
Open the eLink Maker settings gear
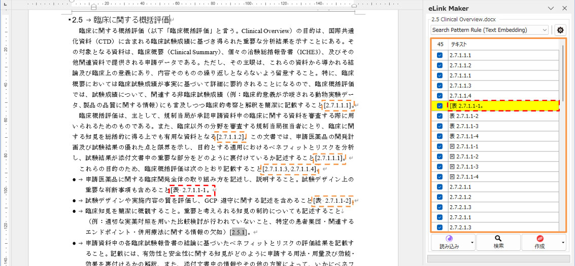tap(560, 30)
